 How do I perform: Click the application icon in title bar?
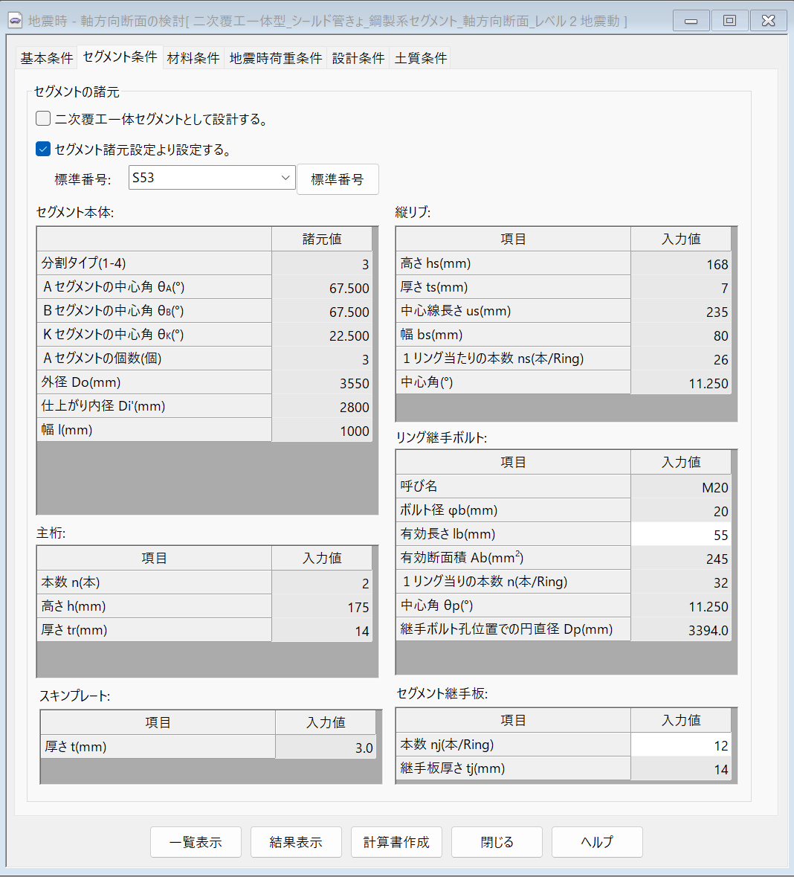pos(15,21)
